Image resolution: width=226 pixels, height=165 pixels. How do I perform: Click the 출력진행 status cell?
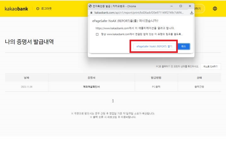tap(199, 87)
